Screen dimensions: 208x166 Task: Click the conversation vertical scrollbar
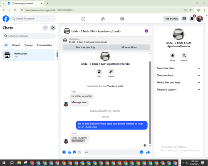coord(150,103)
